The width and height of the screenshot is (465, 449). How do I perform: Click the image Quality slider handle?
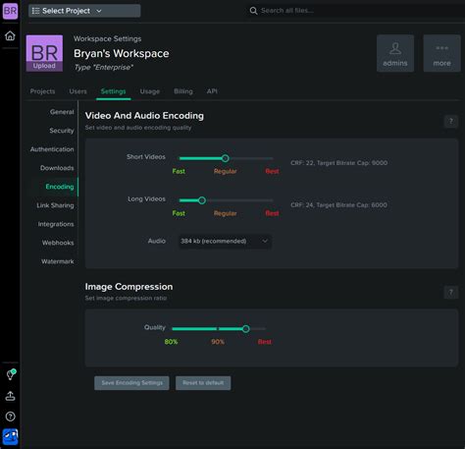[246, 329]
